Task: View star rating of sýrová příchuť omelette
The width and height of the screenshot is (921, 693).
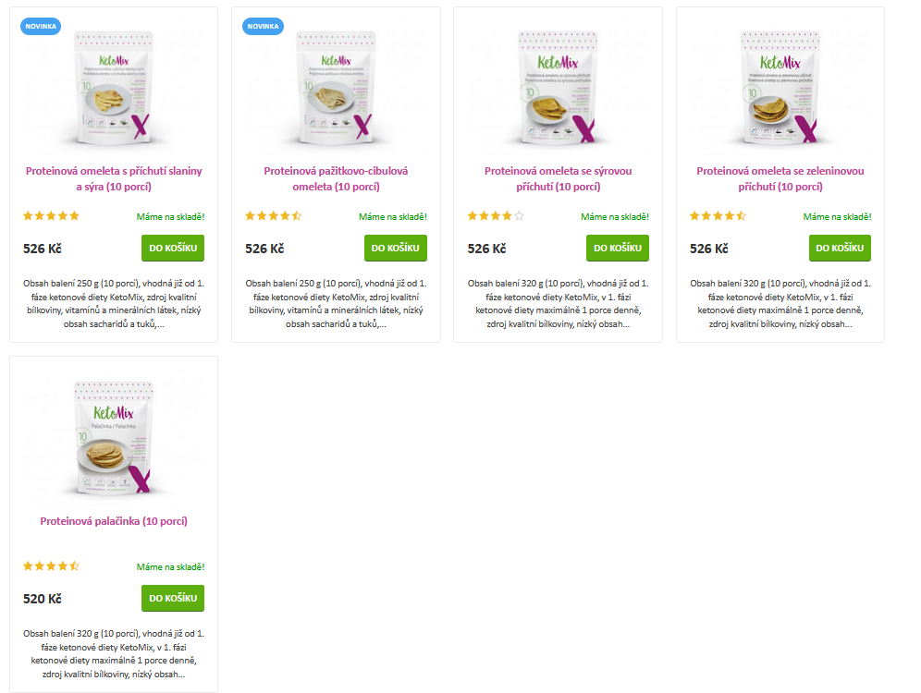Action: tap(496, 216)
